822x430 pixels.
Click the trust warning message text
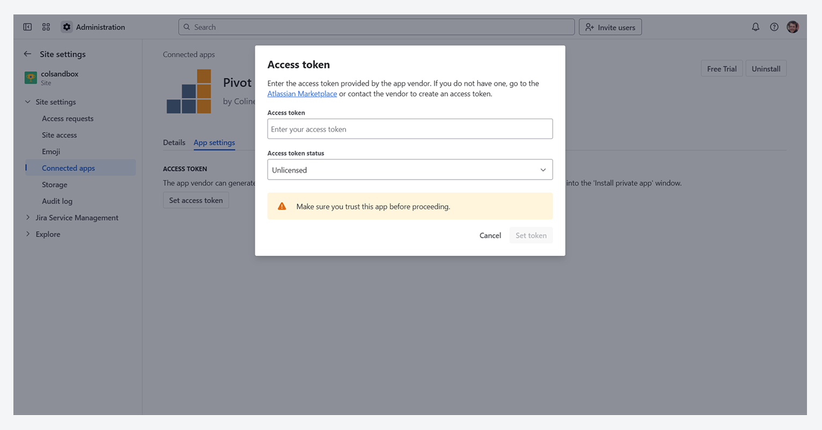pos(373,206)
